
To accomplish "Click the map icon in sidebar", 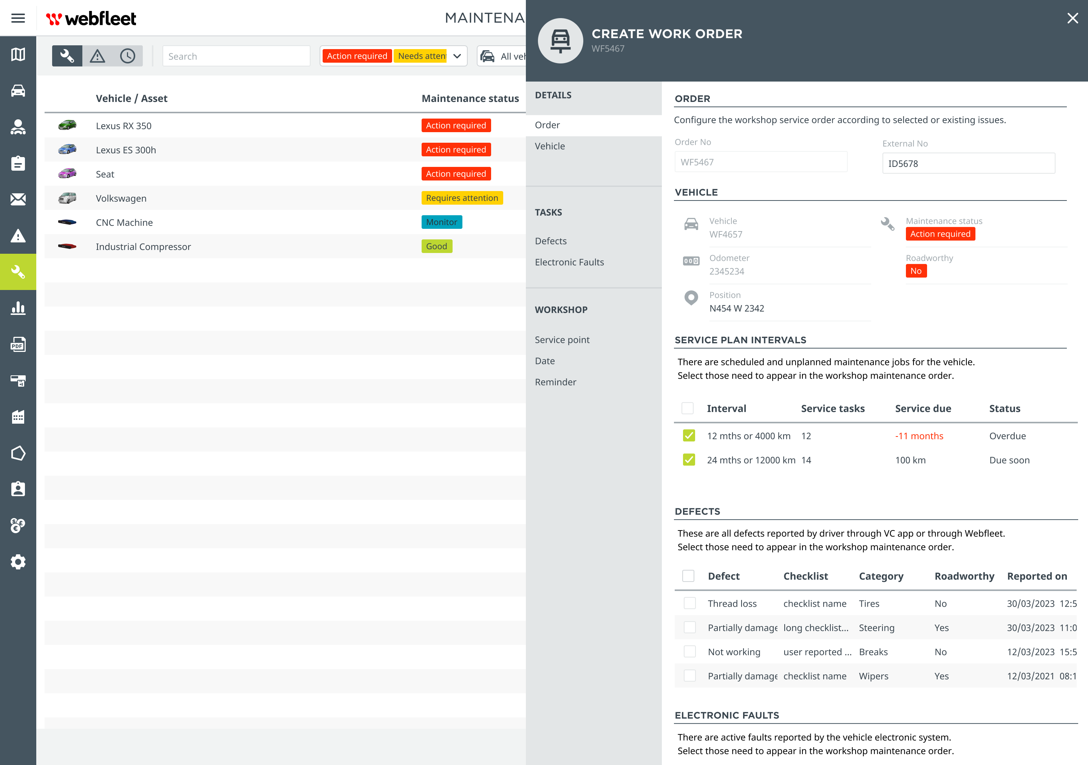I will [x=18, y=54].
